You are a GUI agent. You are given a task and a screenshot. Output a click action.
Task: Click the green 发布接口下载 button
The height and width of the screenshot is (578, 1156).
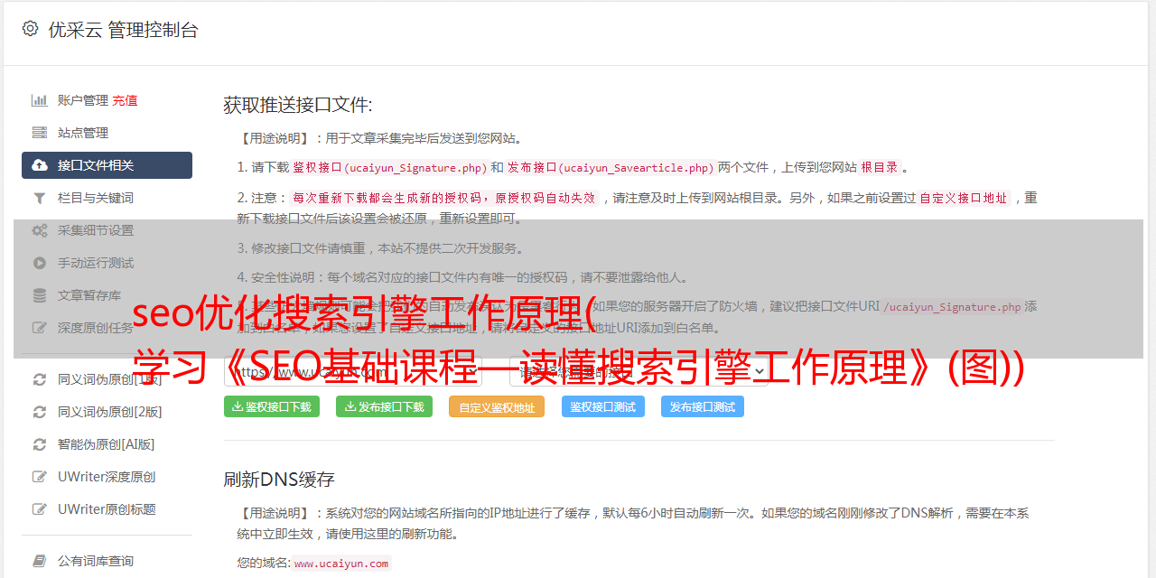tap(384, 406)
